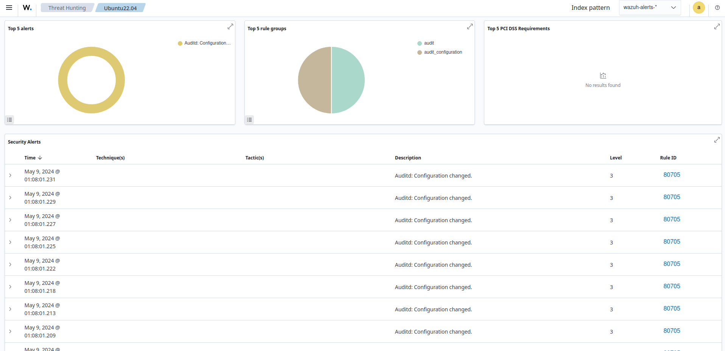Maximize the Top 5 alerts panel
Image resolution: width=725 pixels, height=351 pixels.
click(x=230, y=26)
